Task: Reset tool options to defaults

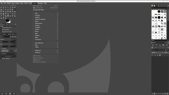Action: (x=14, y=94)
